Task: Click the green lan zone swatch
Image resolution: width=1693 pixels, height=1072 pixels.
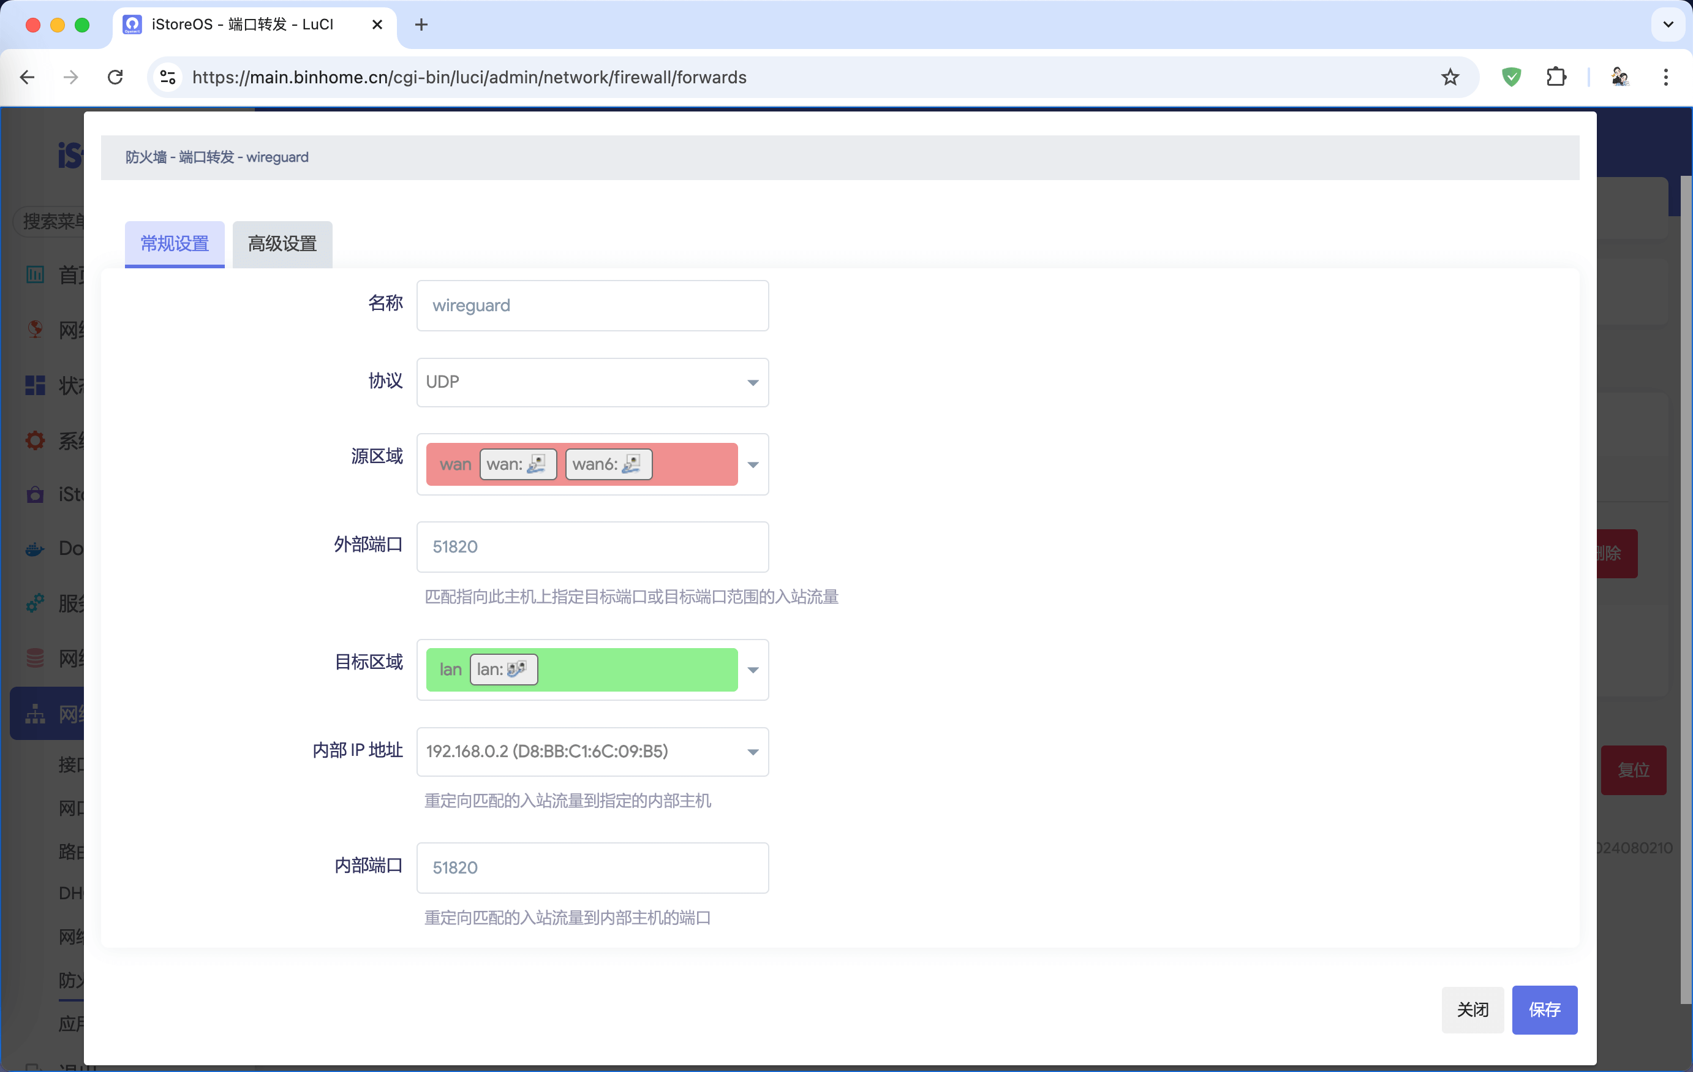Action: pos(581,669)
